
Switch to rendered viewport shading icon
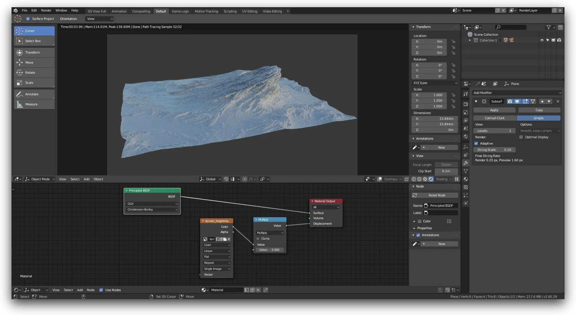click(x=431, y=179)
